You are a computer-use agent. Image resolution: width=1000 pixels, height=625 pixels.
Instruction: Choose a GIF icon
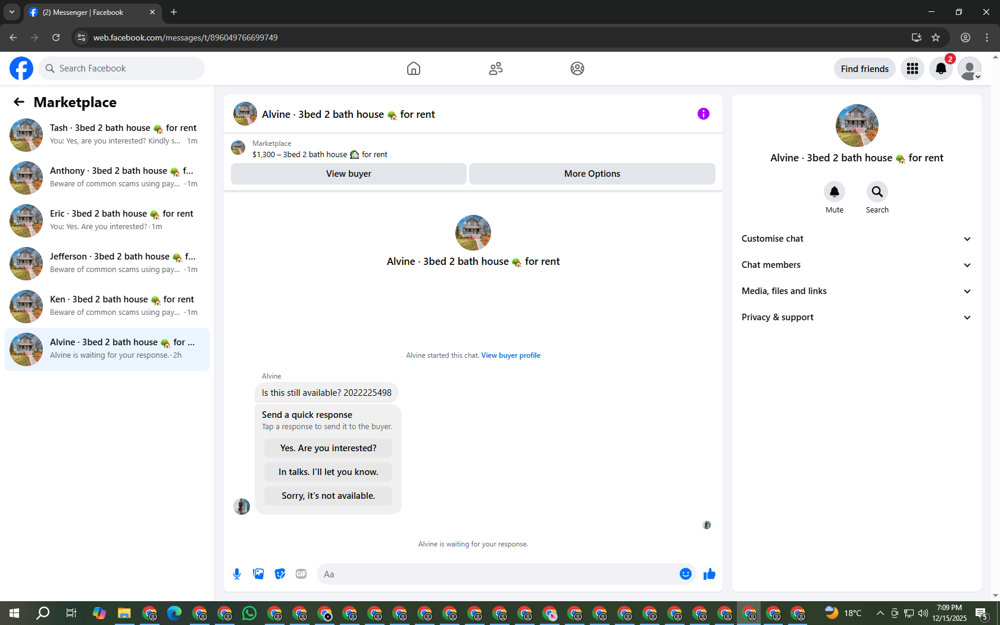point(301,574)
